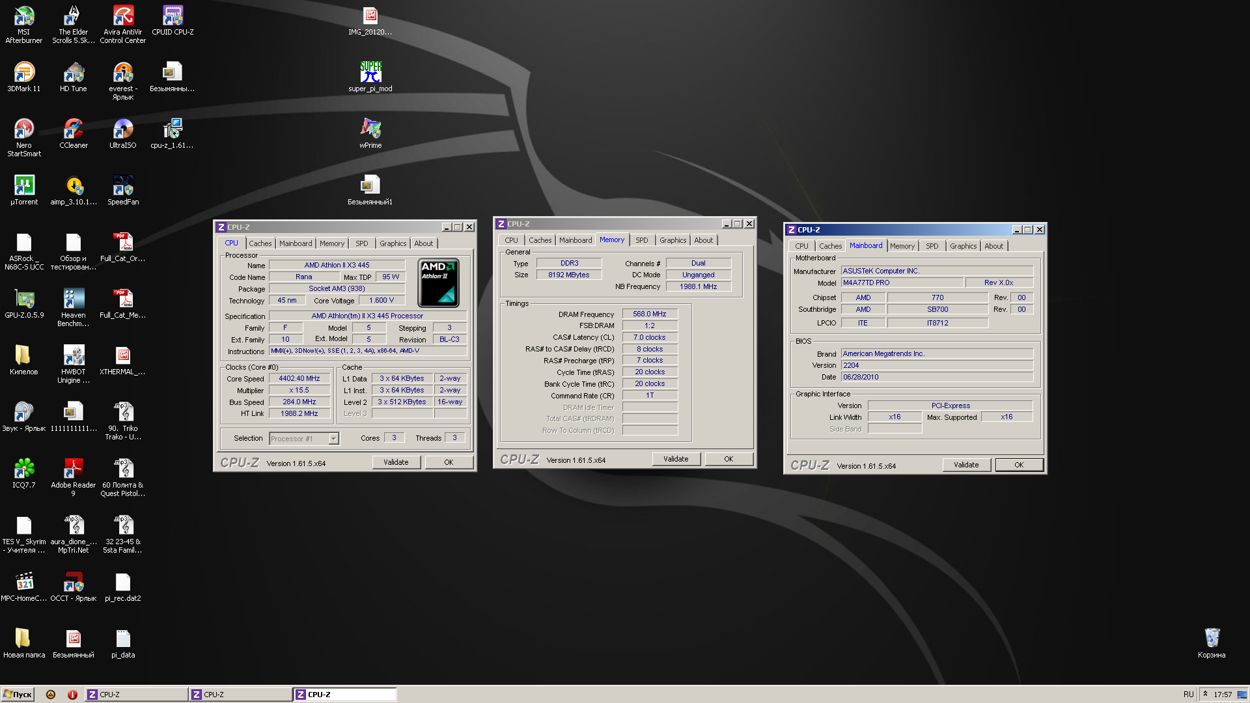Open MSI Afterburner desktop icon
The height and width of the screenshot is (703, 1250).
(24, 24)
